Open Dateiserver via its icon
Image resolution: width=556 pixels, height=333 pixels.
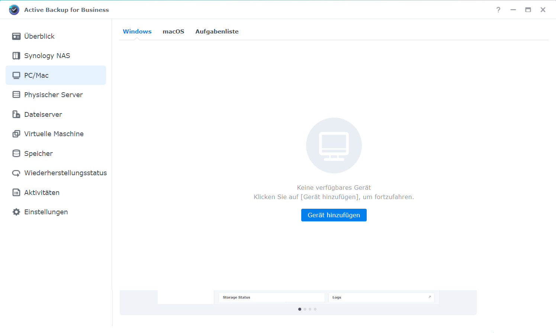(16, 114)
